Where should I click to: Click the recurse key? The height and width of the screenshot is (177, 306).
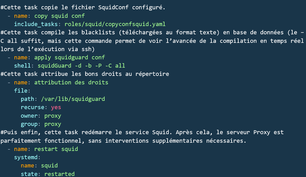coord(32,107)
